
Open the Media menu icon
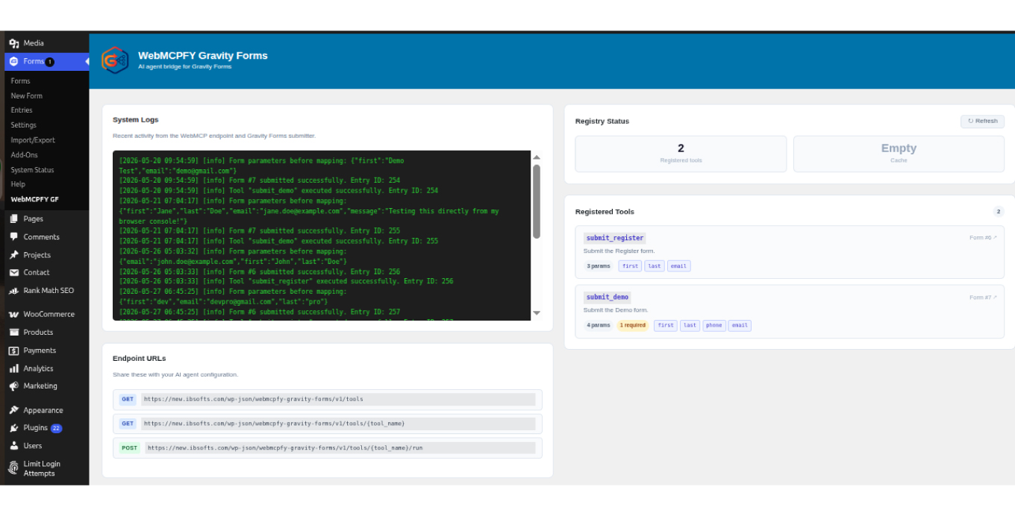tap(13, 43)
